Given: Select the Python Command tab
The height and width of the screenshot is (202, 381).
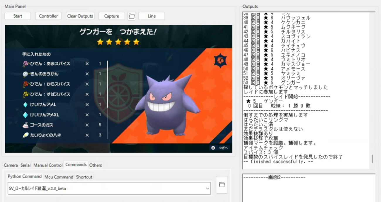Looking at the screenshot, I should click(24, 176).
